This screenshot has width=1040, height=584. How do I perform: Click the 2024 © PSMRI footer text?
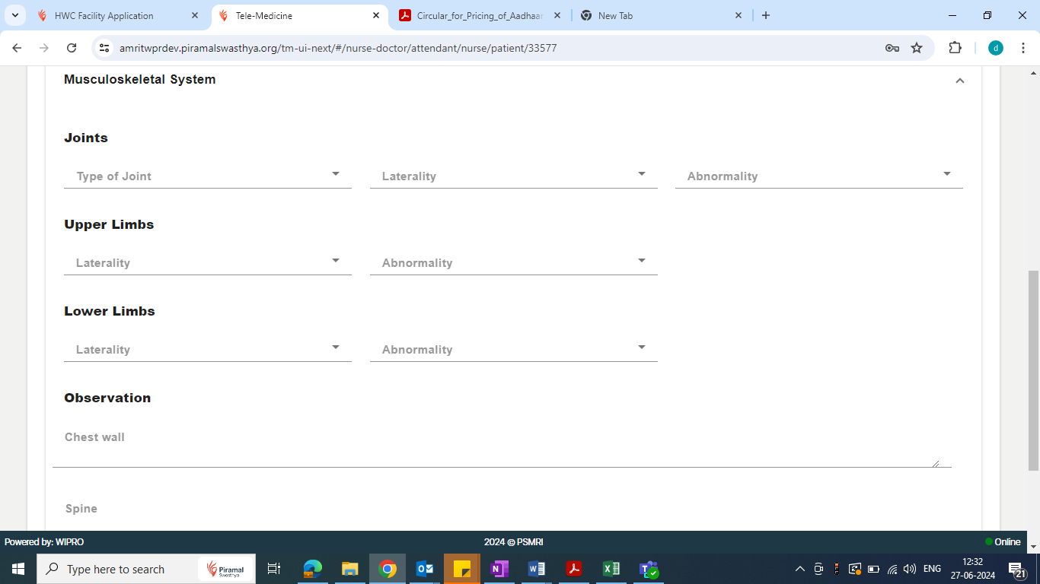(514, 542)
